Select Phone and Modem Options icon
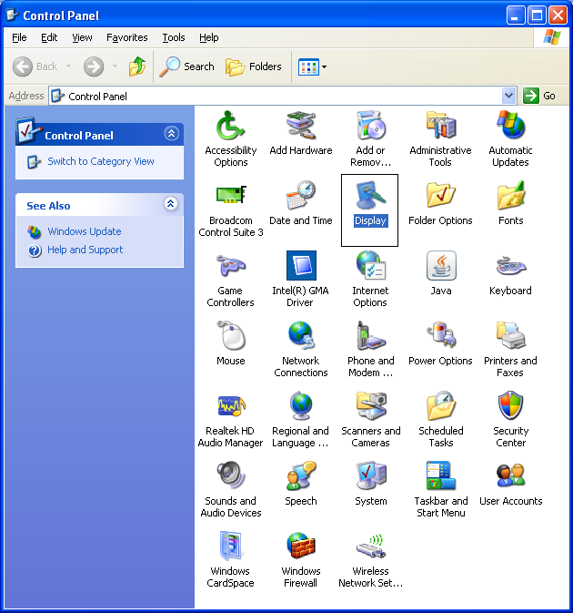The height and width of the screenshot is (613, 573). [370, 335]
